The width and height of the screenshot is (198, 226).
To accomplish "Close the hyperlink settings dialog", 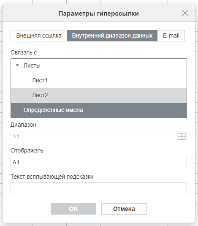I will pos(185,13).
